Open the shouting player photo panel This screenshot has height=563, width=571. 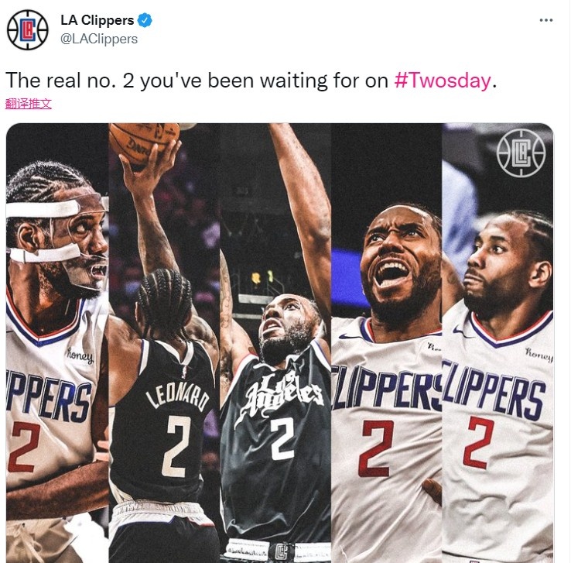[386, 342]
